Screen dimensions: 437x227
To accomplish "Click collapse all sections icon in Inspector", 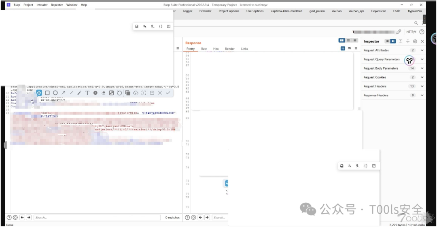I will point(408,41).
